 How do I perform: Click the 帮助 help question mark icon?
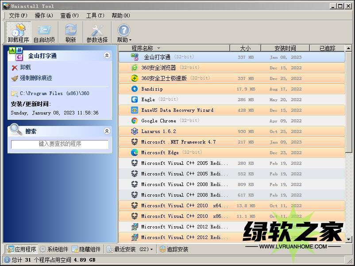click(123, 31)
